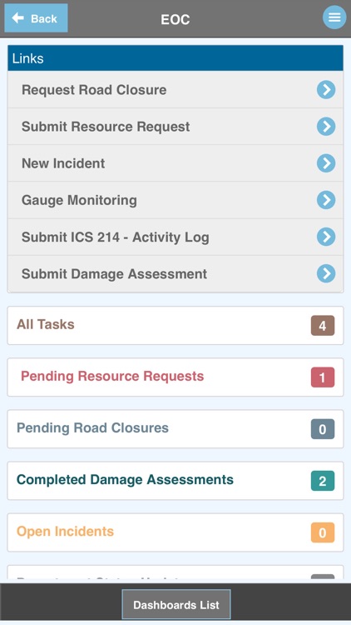351x625 pixels.
Task: Tap the arrow icon for ICS 214 Activity Log
Action: click(x=326, y=237)
